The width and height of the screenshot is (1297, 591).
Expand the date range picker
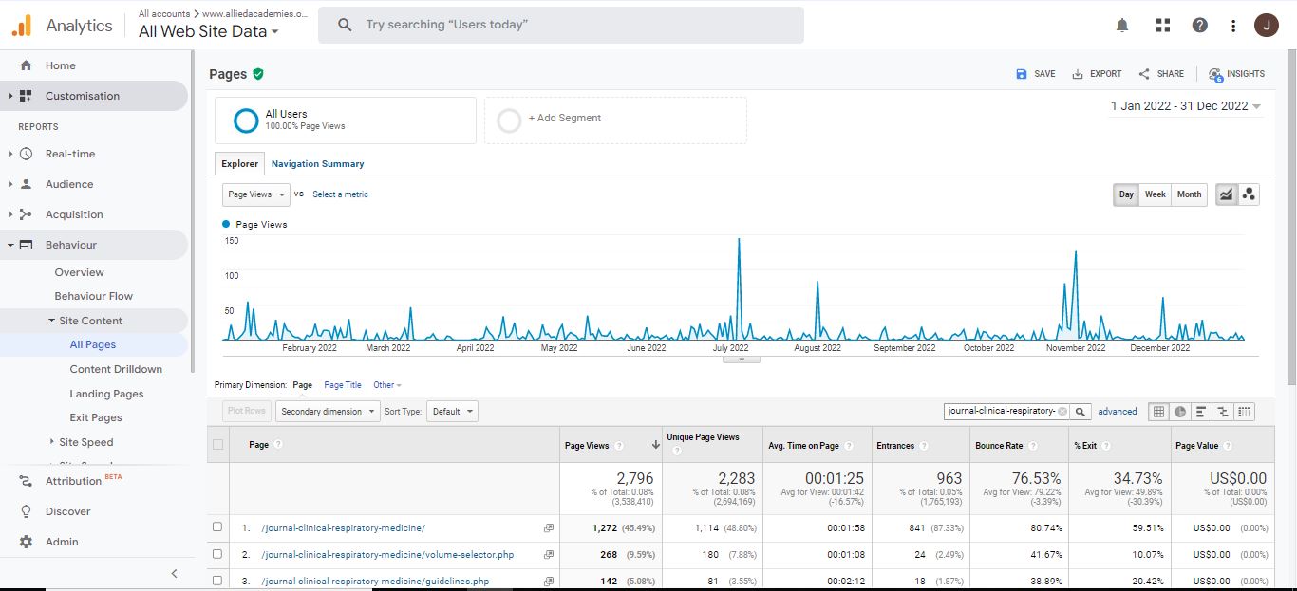[1186, 106]
